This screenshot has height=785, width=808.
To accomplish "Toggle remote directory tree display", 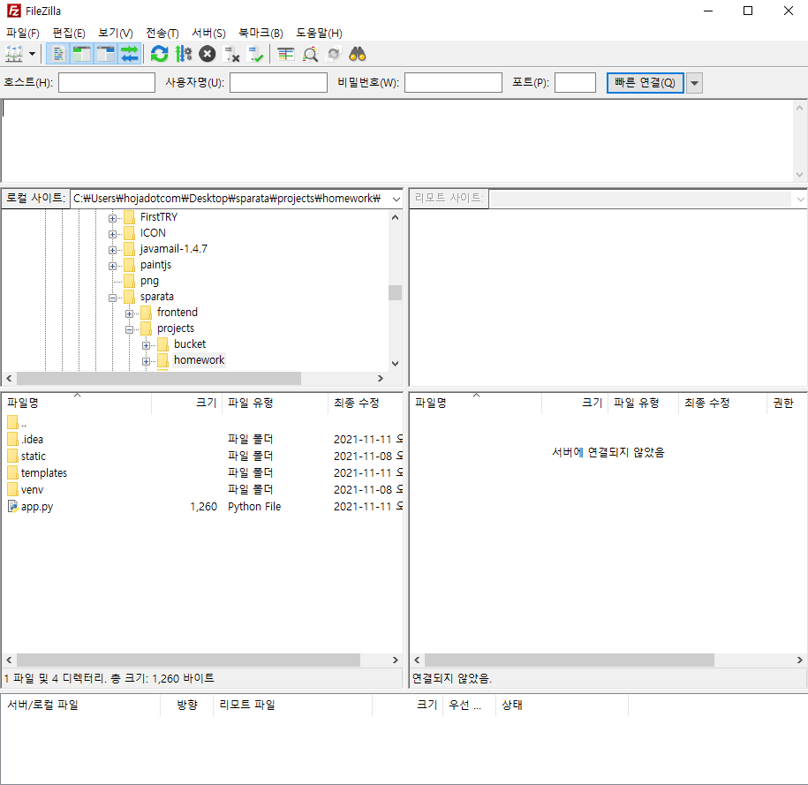I will pyautogui.click(x=106, y=54).
